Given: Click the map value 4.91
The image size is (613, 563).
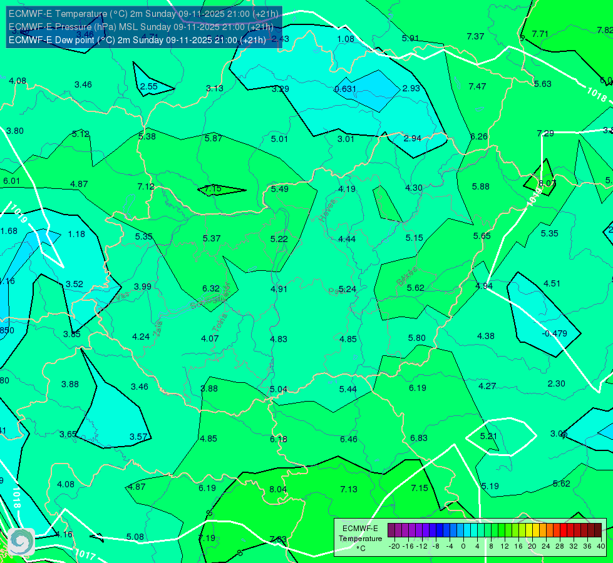Looking at the screenshot, I should tap(279, 289).
